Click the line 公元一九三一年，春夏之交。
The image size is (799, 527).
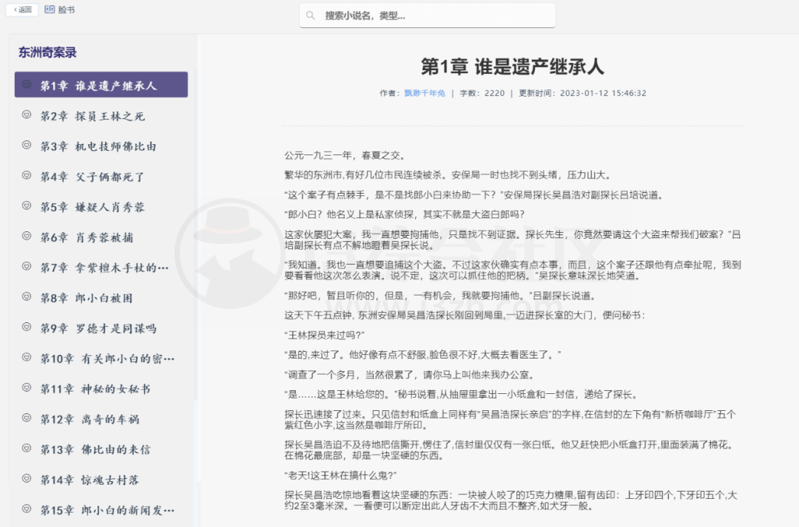pos(345,155)
